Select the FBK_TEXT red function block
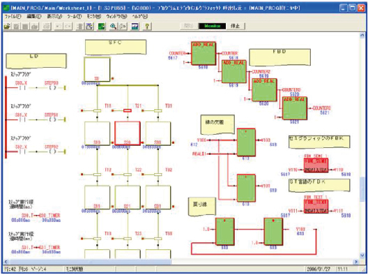Image resolution: width=368 pixels, height=275 pixels. point(316,207)
